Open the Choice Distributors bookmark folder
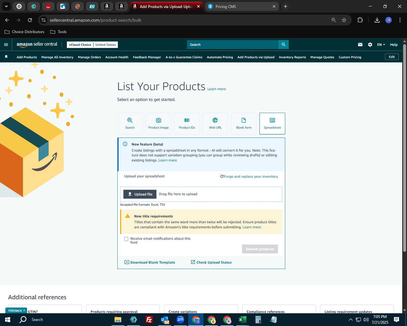 (24, 32)
